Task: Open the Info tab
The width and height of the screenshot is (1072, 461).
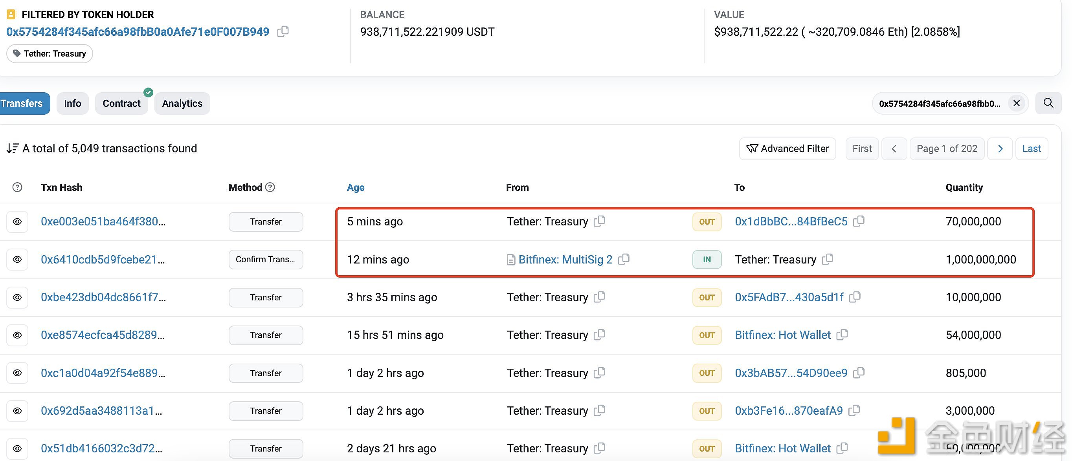Action: click(x=72, y=104)
